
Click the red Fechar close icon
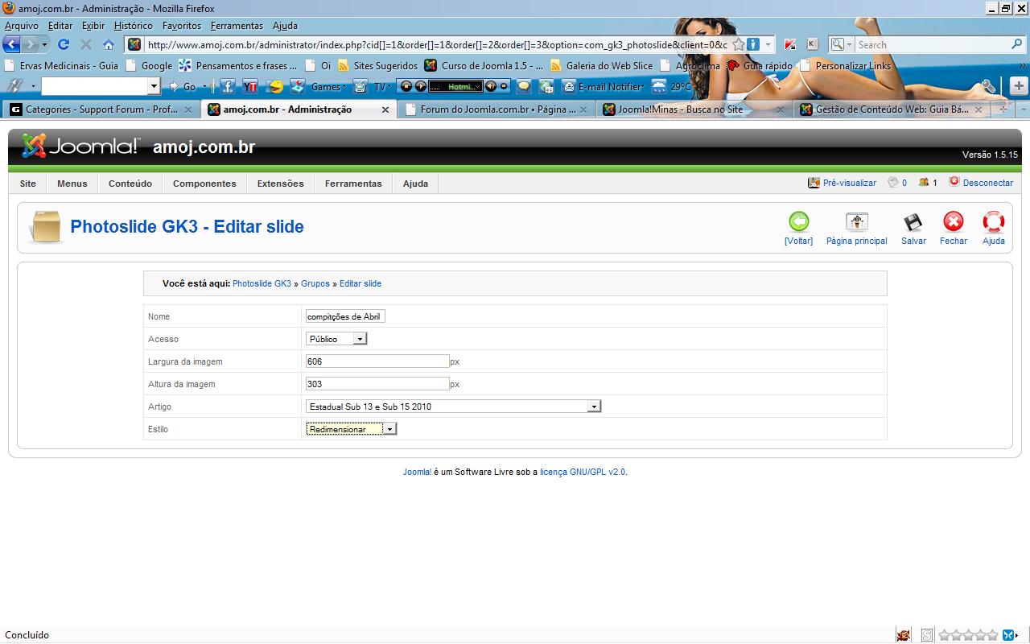(x=954, y=221)
